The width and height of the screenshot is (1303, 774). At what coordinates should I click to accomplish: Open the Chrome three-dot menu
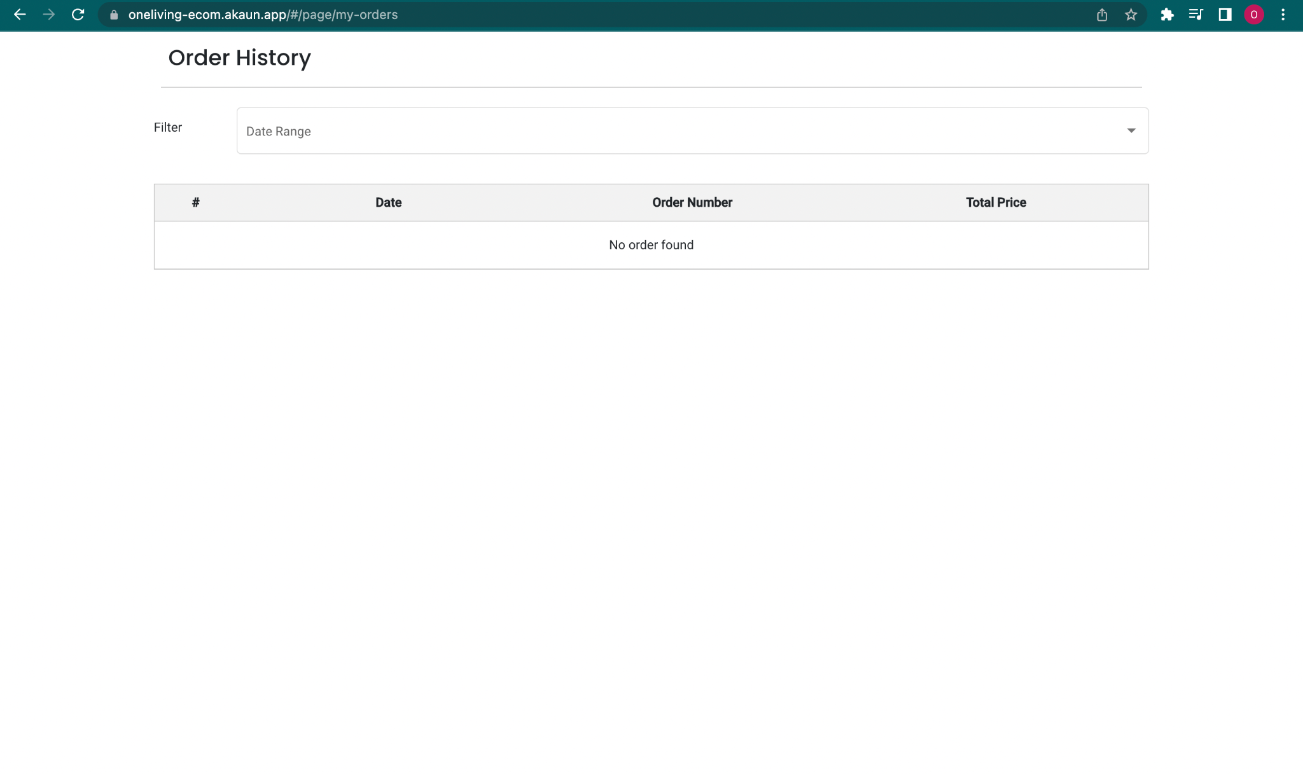(x=1283, y=15)
